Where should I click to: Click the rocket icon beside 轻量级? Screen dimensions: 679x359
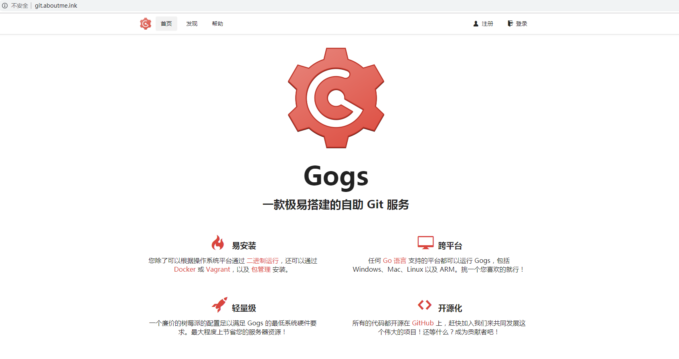click(x=219, y=305)
